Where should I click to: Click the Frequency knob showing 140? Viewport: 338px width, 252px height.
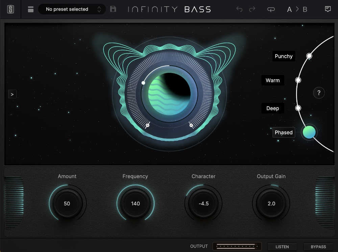[136, 203]
